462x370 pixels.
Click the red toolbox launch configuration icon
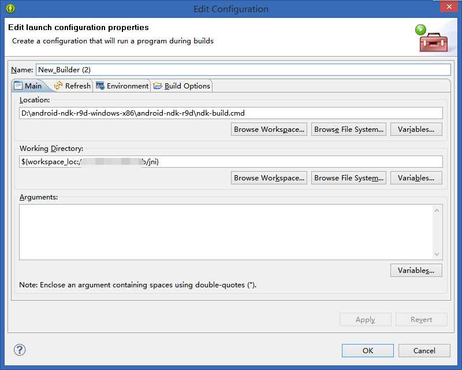(433, 39)
